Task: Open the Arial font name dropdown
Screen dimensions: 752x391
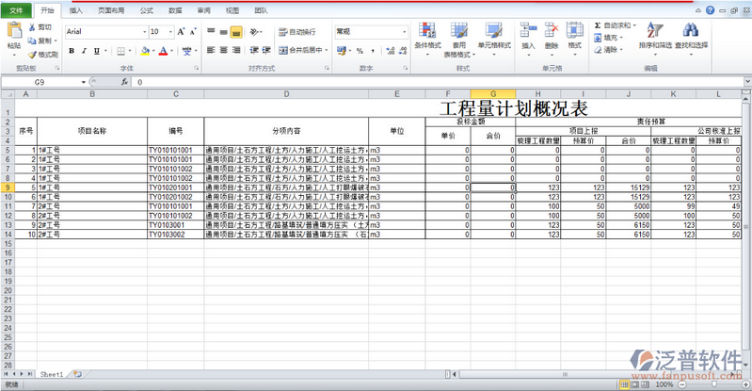Action: tap(137, 31)
